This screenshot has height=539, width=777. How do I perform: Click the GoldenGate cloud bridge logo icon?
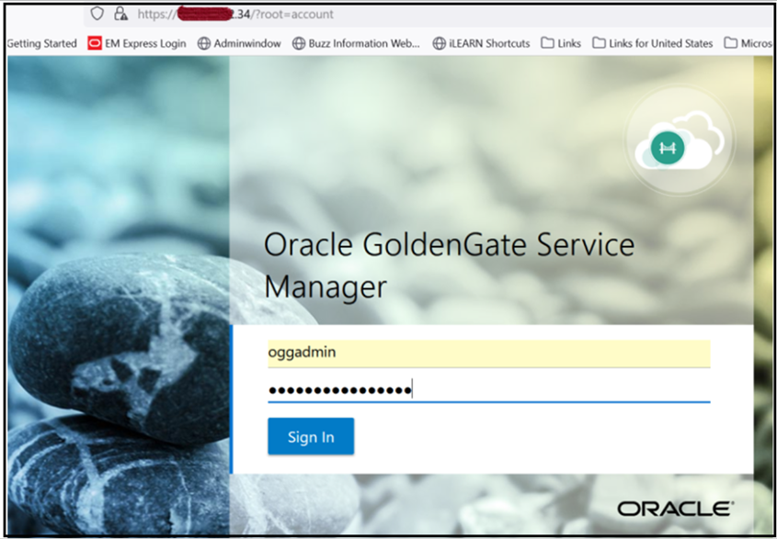pos(680,141)
